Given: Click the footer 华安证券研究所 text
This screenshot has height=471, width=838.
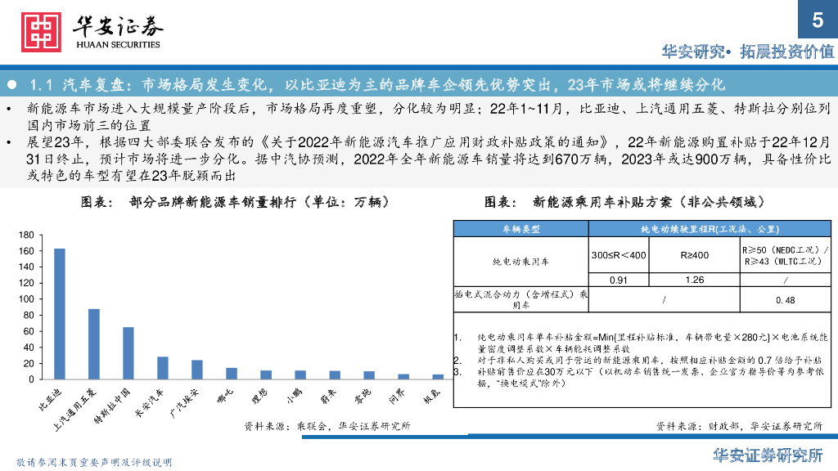Looking at the screenshot, I should (x=768, y=455).
